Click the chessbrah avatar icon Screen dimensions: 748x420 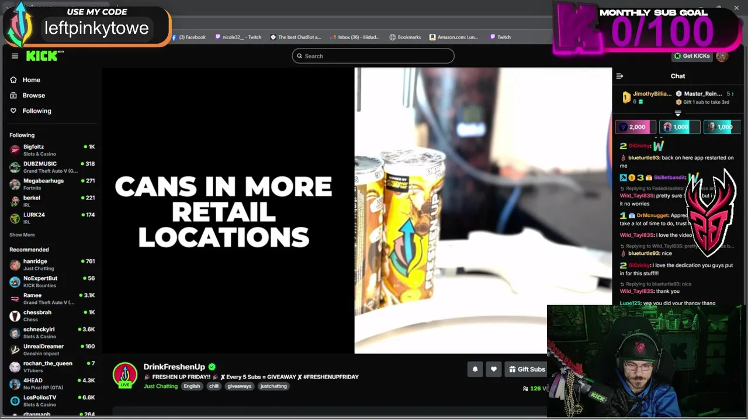click(15, 316)
